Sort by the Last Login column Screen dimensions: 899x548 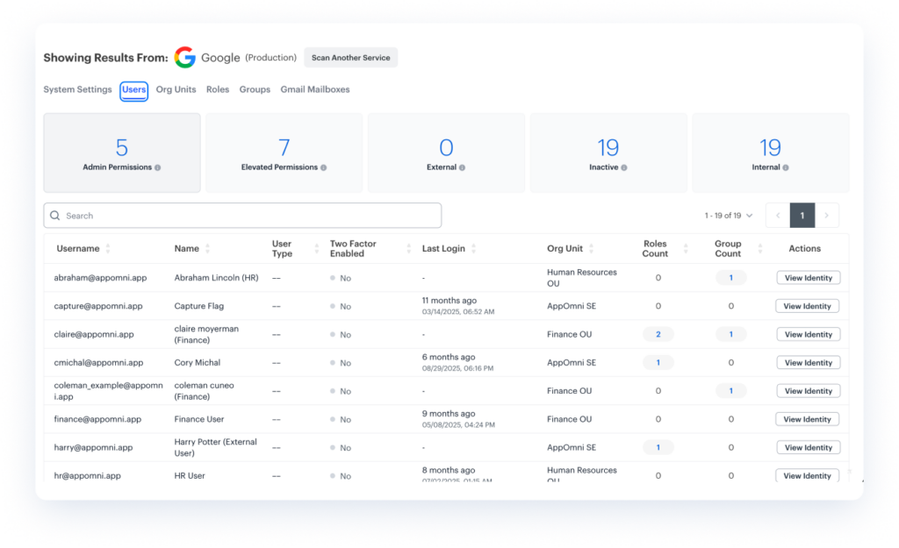[x=475, y=249]
